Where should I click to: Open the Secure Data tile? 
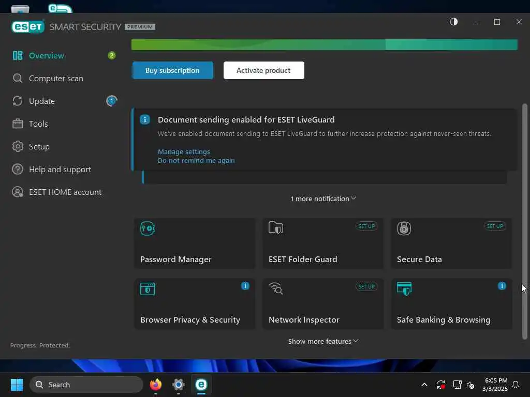click(451, 243)
